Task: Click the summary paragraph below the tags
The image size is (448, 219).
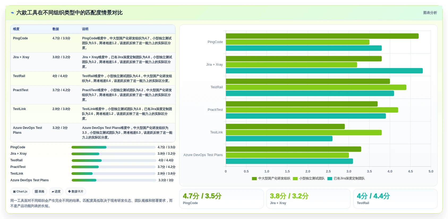Action: (92, 203)
